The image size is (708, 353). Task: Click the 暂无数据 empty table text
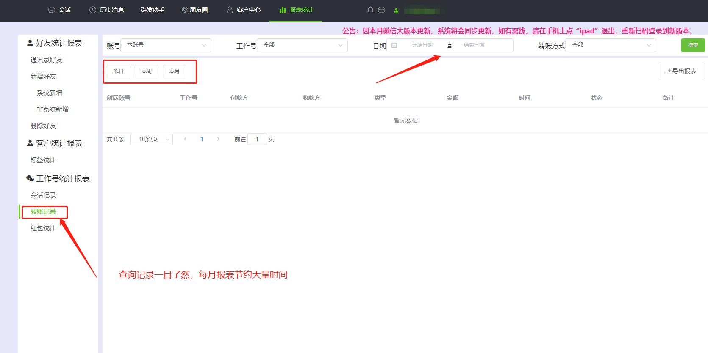[406, 120]
